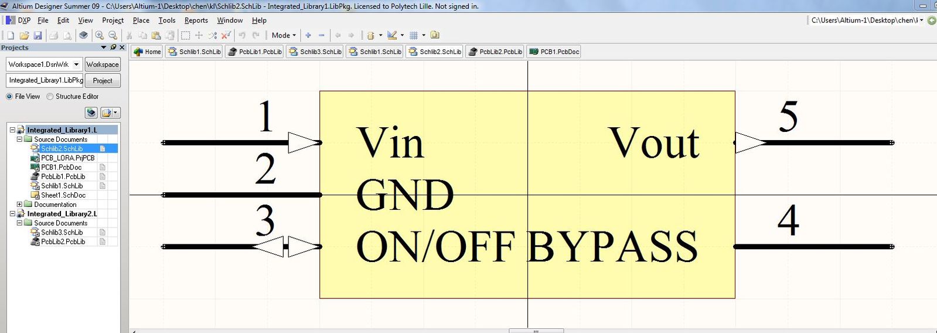Select the Structure Editor radio button
The height and width of the screenshot is (333, 937).
[50, 97]
